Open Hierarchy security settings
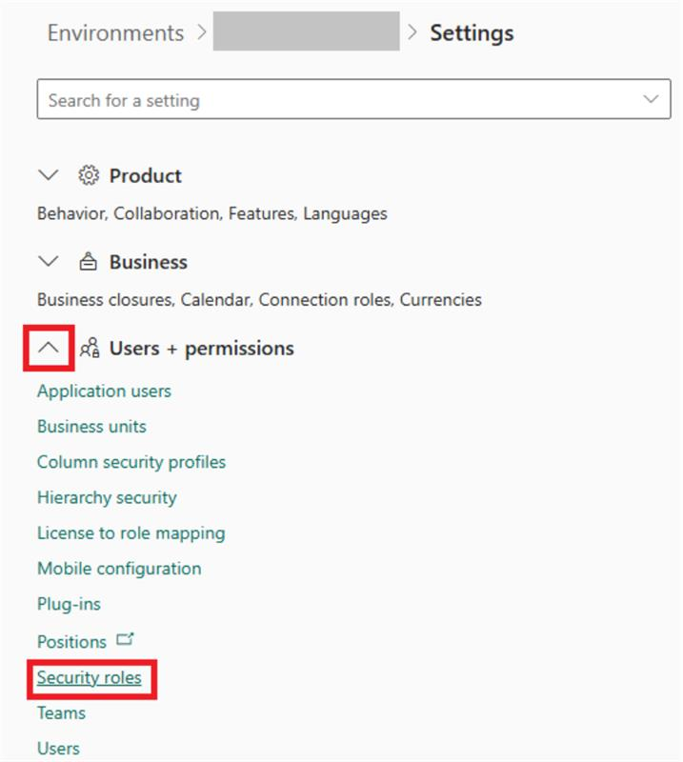683x762 pixels. [107, 497]
